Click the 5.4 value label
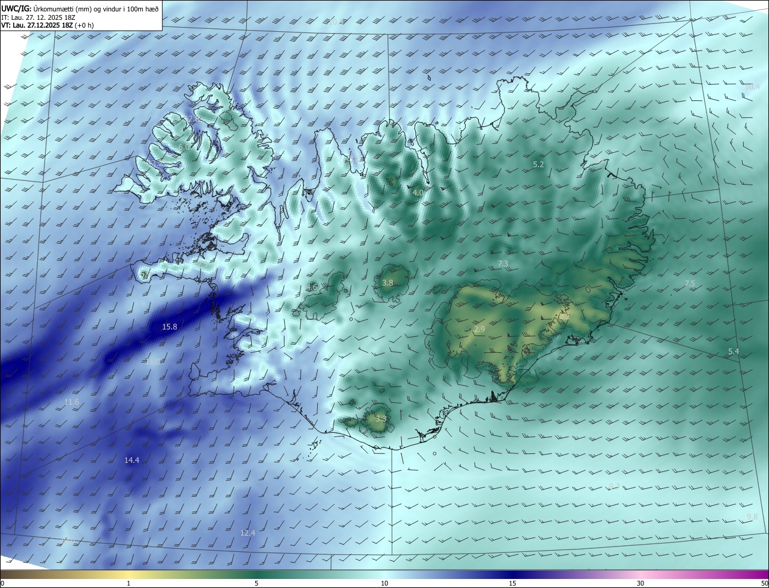Image resolution: width=769 pixels, height=588 pixels. (734, 351)
